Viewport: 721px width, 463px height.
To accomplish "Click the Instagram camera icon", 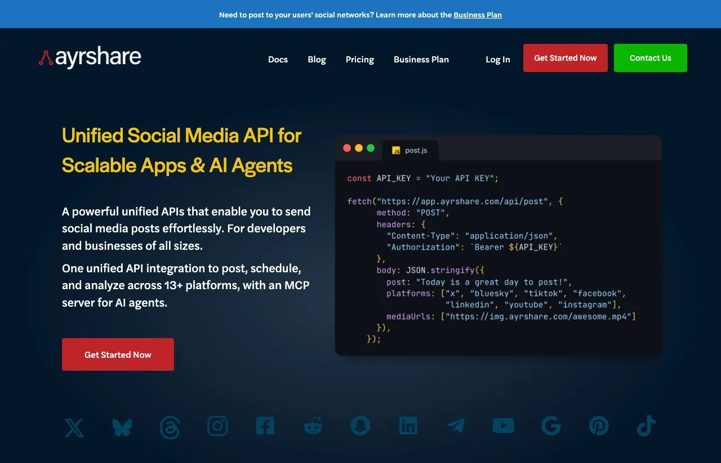I will point(217,426).
